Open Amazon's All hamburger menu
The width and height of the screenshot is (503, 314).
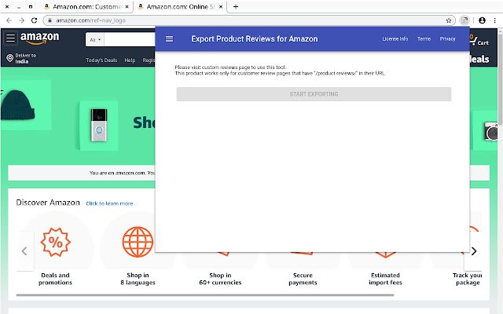(x=10, y=38)
